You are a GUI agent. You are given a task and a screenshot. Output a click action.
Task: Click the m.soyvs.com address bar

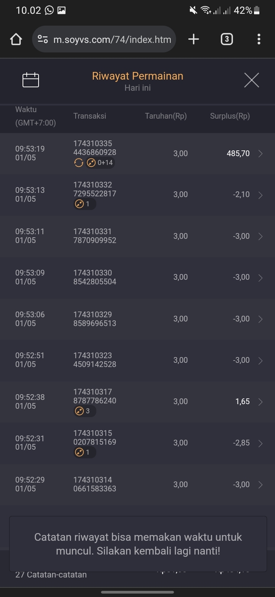104,39
